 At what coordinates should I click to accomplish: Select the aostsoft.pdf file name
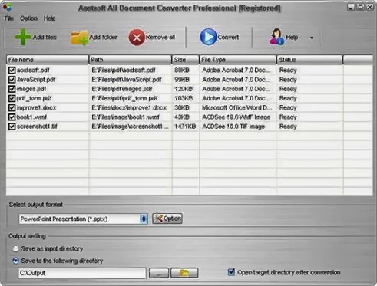(33, 71)
